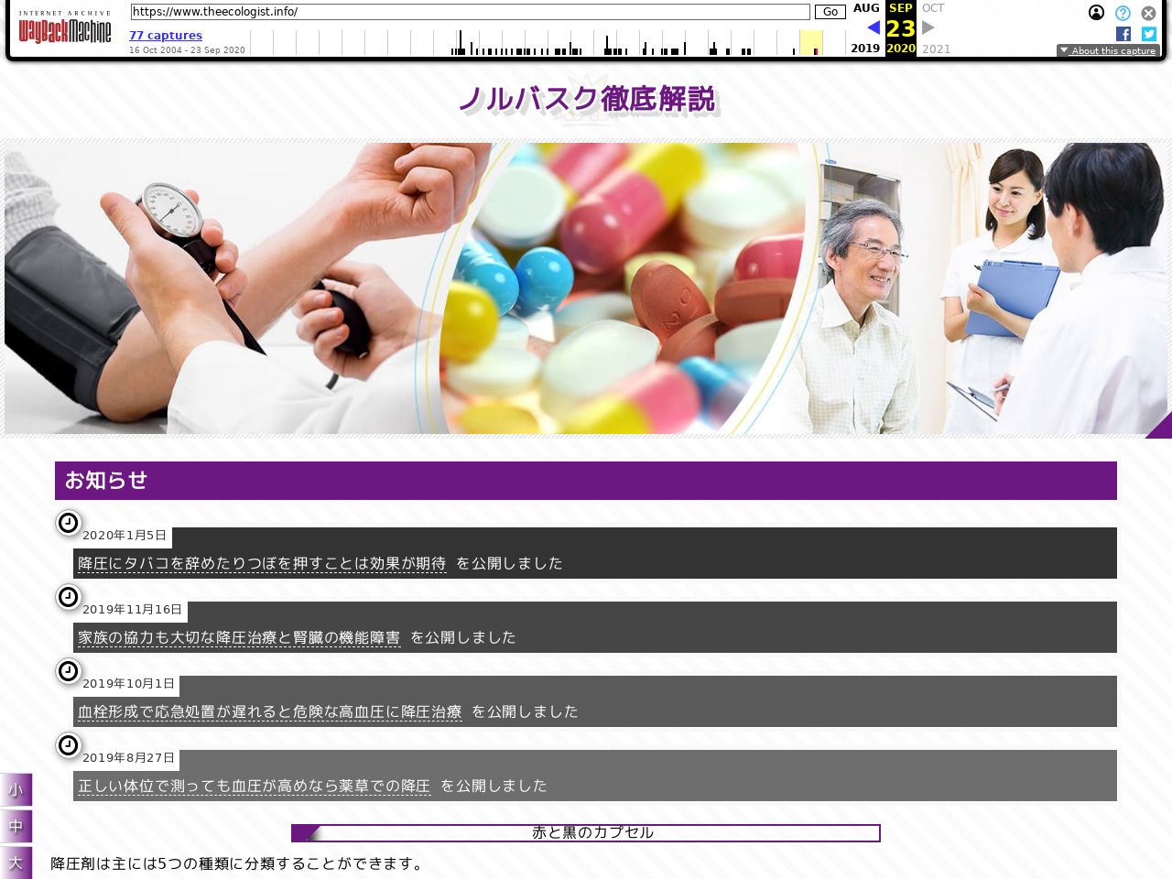Go to previous capture arrow
This screenshot has height=879, width=1172.
(874, 27)
